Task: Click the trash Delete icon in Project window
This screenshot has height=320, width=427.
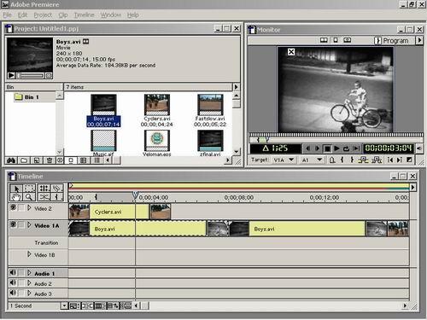Action: coord(49,160)
